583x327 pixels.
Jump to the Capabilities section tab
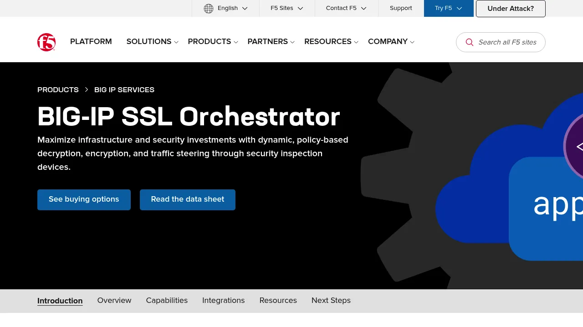click(167, 301)
